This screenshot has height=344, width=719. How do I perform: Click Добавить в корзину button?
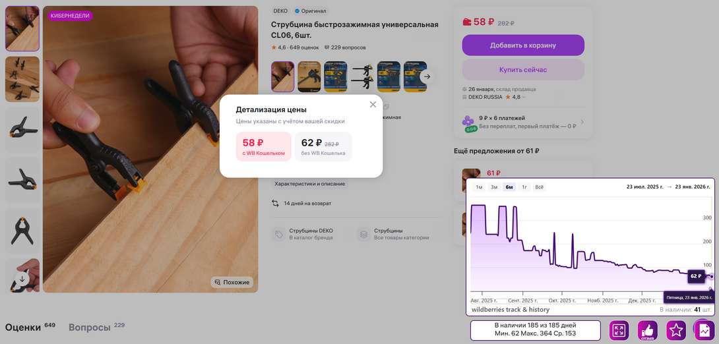[522, 45]
